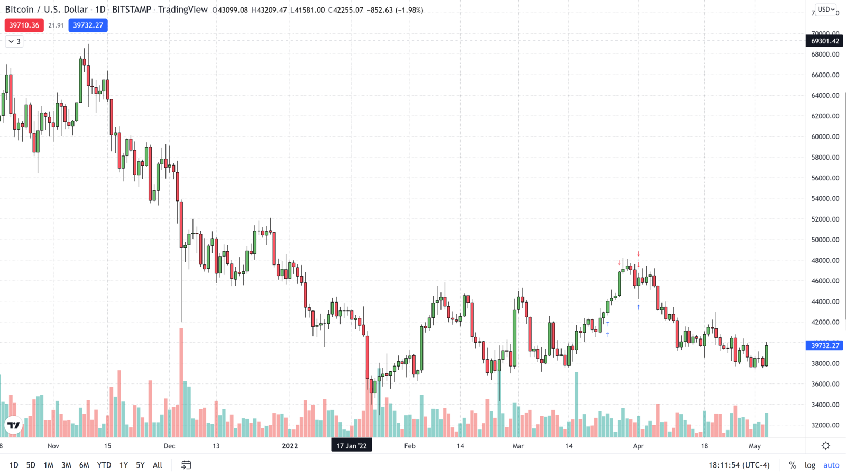Open timezone setting 18:11:54 (UTC-4)
Viewport: 846px width, 476px height.
click(739, 465)
